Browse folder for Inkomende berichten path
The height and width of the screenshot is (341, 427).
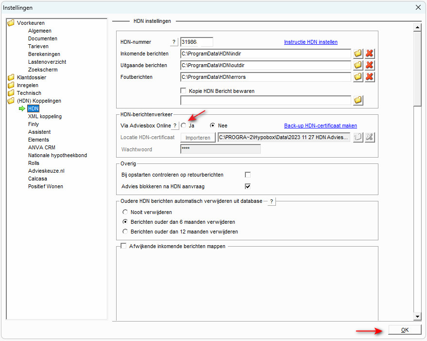[358, 54]
